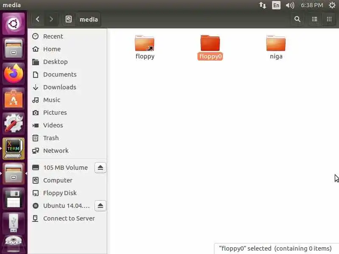The height and width of the screenshot is (254, 339).
Task: Open the floppy shortcut folder
Action: point(144,47)
